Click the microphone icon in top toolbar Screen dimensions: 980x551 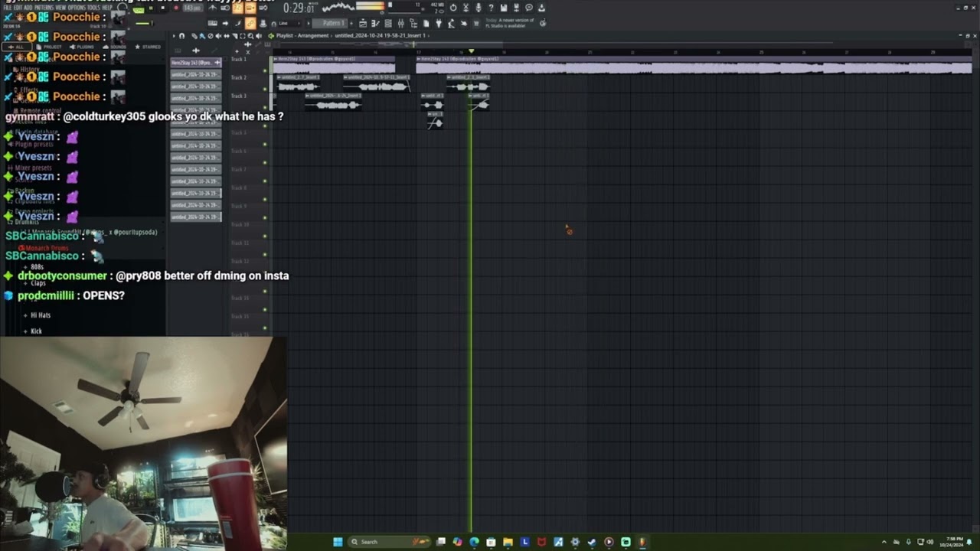point(479,8)
